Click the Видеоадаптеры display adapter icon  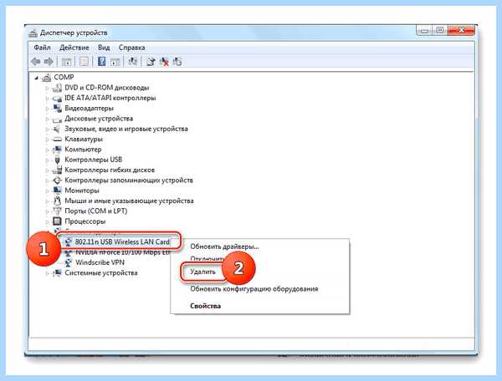57,109
